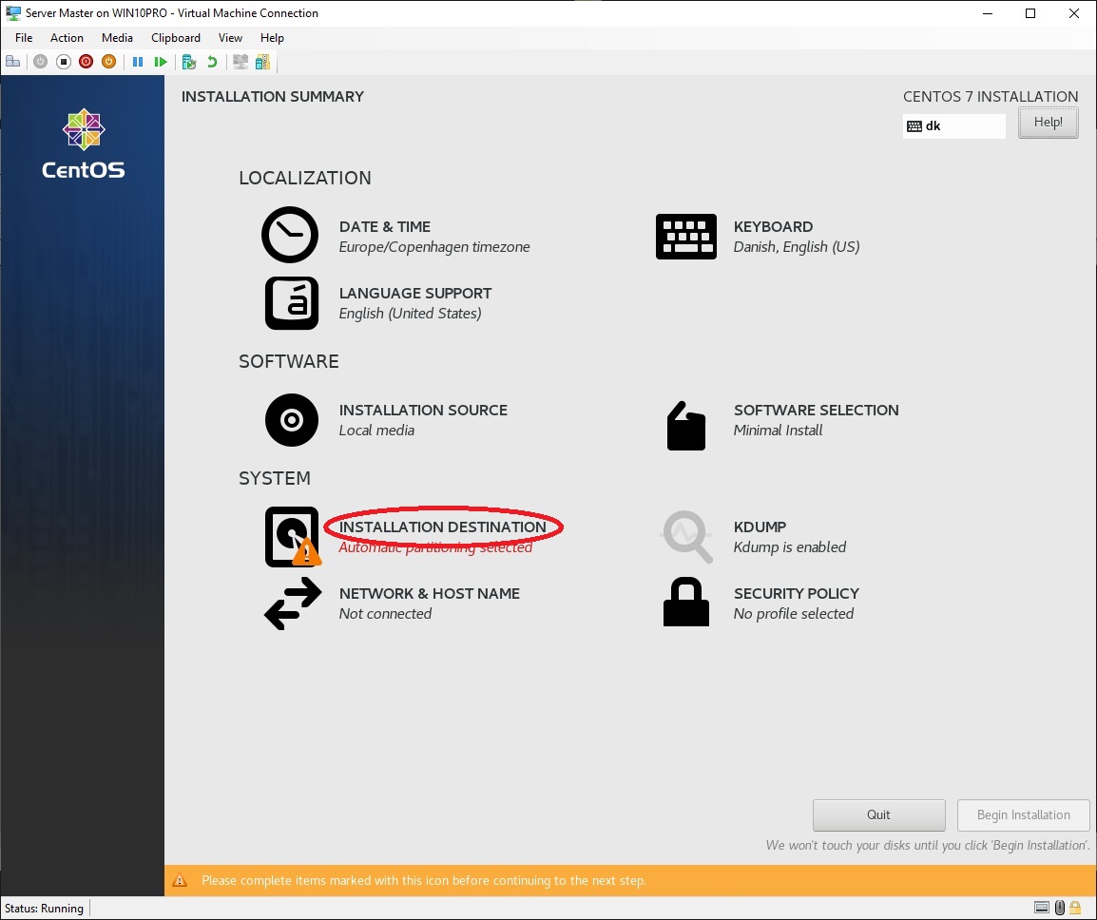Image resolution: width=1097 pixels, height=920 pixels.
Task: Turn off the VM with stop icon
Action: tap(64, 62)
